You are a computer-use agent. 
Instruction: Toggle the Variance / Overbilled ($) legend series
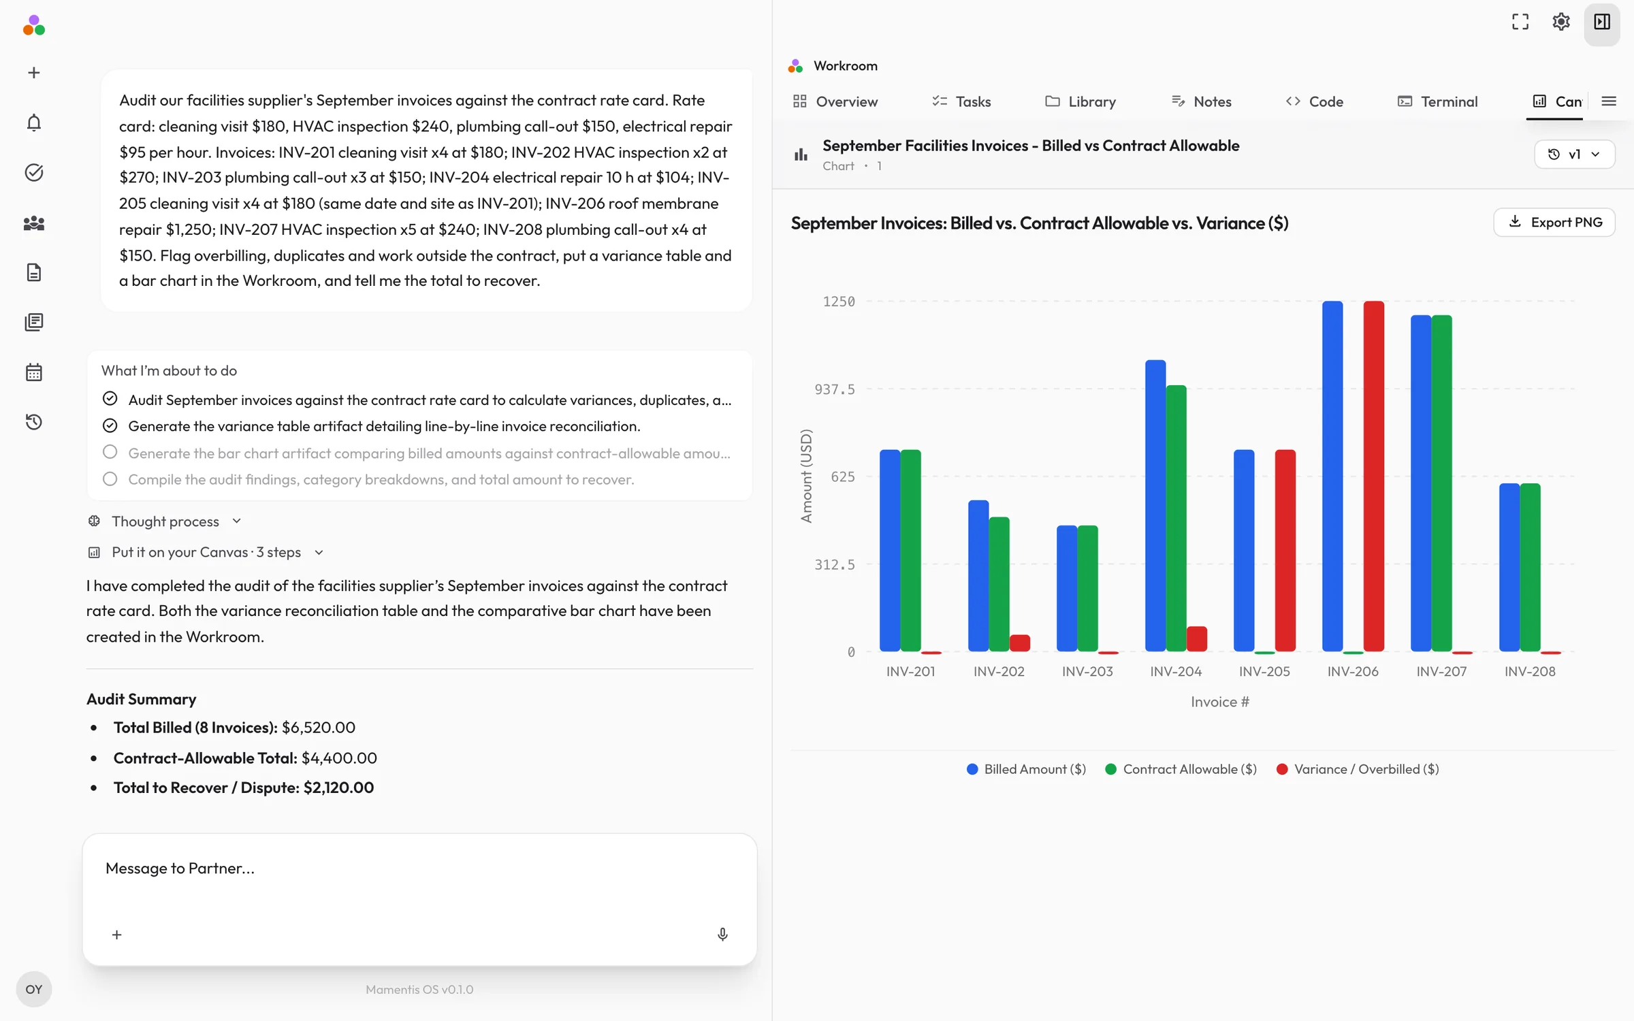click(1358, 769)
